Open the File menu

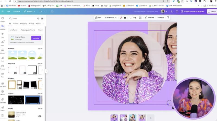tap(9, 11)
